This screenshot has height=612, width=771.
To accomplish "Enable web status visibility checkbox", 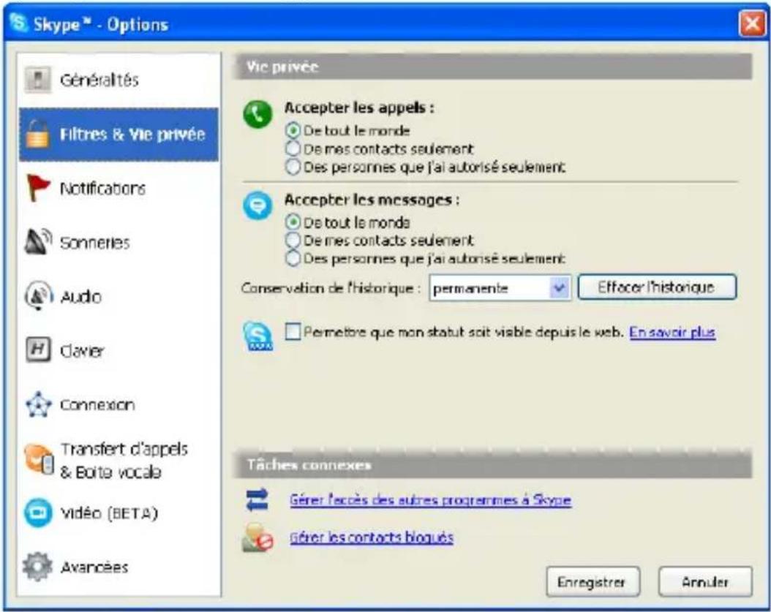I will (x=293, y=332).
